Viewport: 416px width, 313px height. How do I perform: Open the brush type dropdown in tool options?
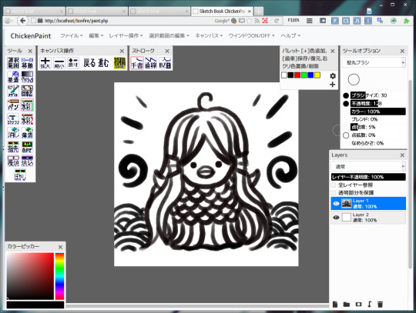point(374,63)
